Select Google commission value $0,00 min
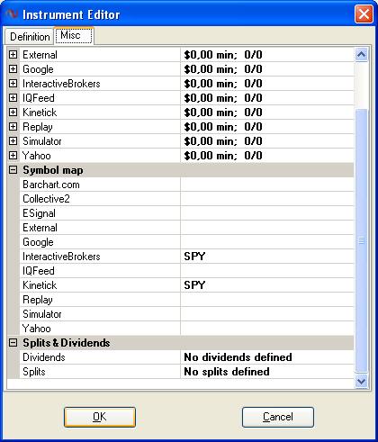 pyautogui.click(x=223, y=69)
